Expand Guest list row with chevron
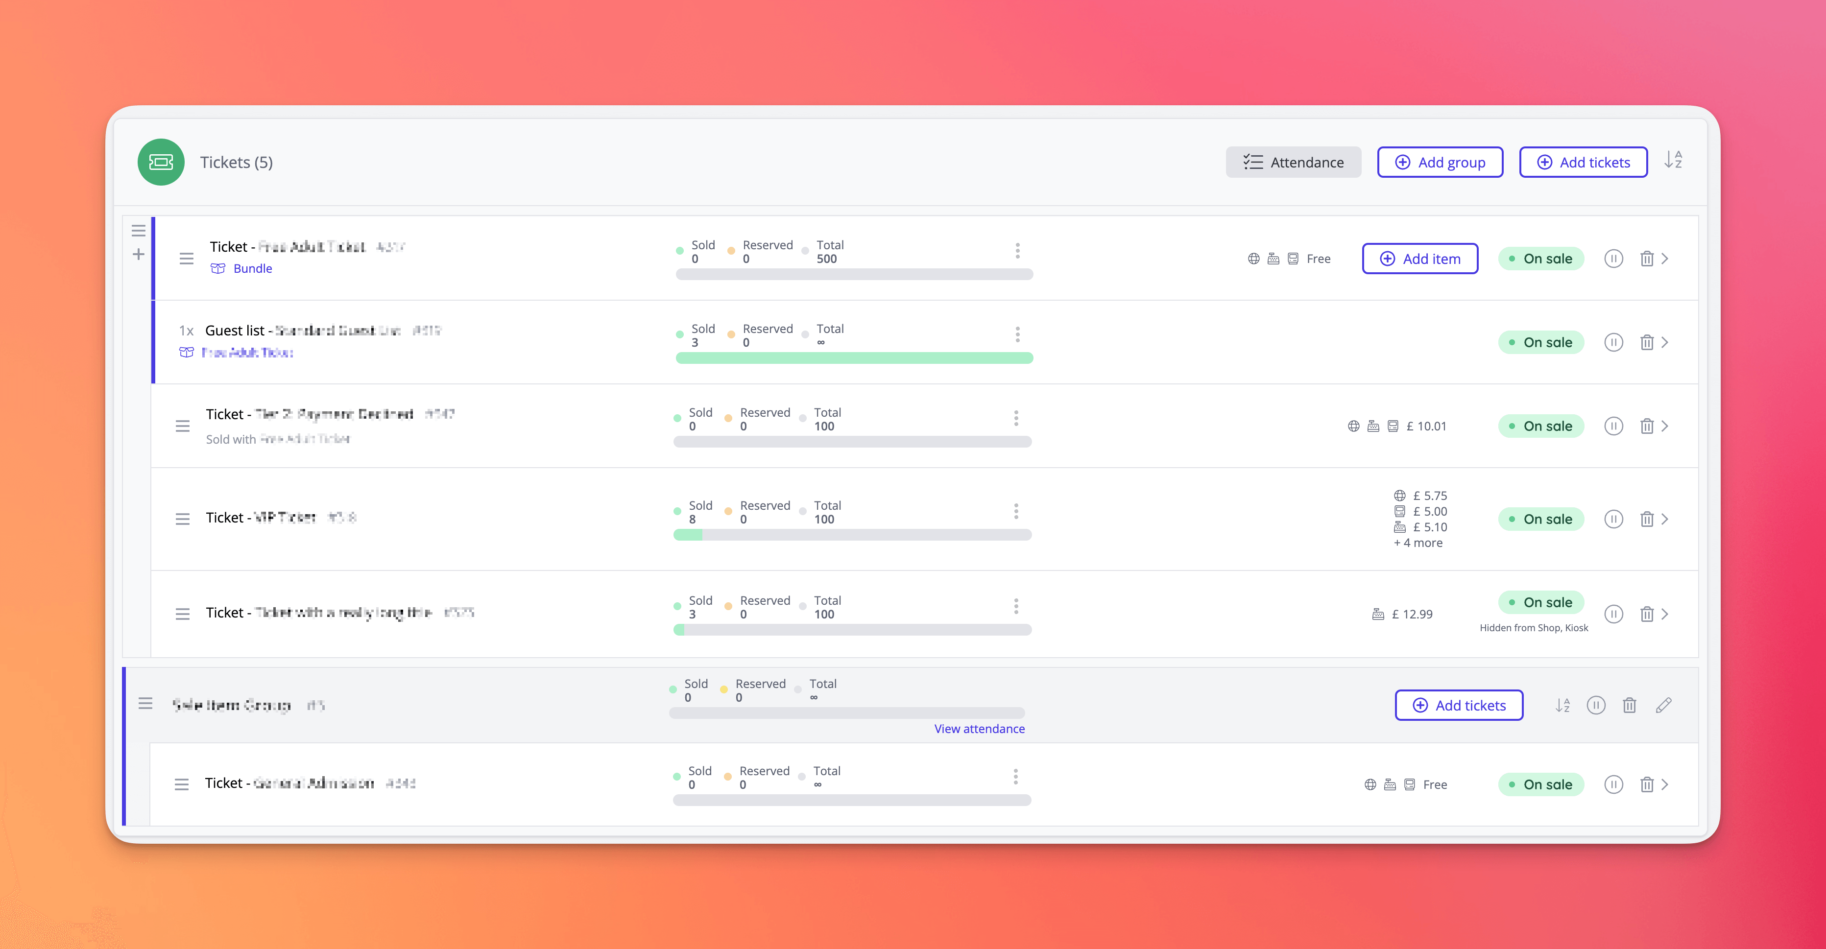 click(x=1665, y=342)
